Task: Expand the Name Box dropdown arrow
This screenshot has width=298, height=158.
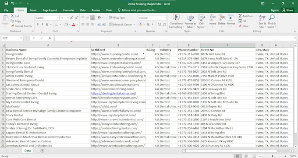Action: (x=21, y=38)
